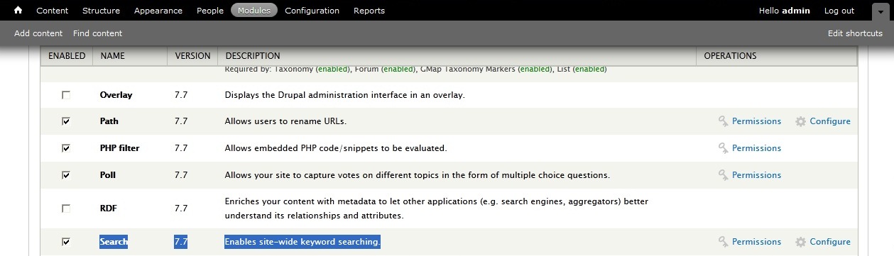Click the PHP filter row Permissions key icon
This screenshot has width=894, height=256.
click(x=723, y=148)
